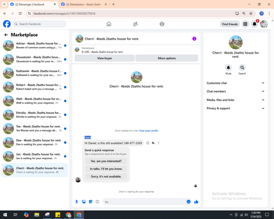Open the View buyer profile link

(149, 131)
